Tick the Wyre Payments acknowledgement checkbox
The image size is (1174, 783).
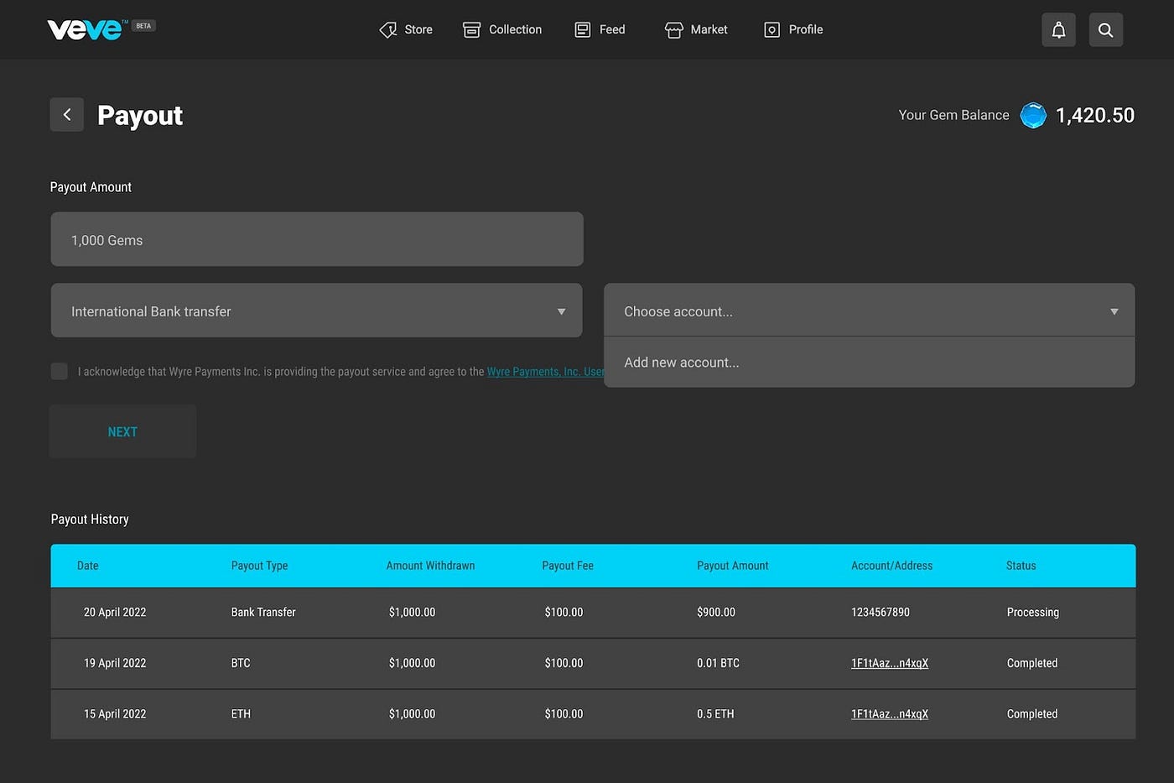click(60, 371)
